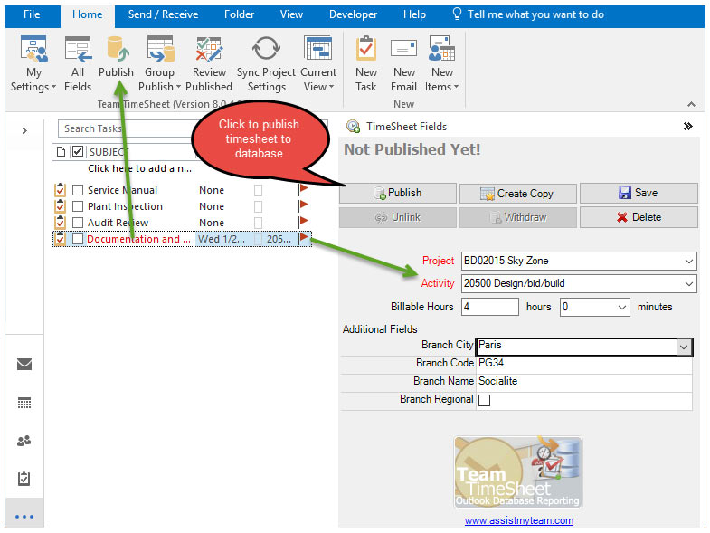710x533 pixels.
Task: Toggle the Branch Regional checkbox
Action: point(484,400)
